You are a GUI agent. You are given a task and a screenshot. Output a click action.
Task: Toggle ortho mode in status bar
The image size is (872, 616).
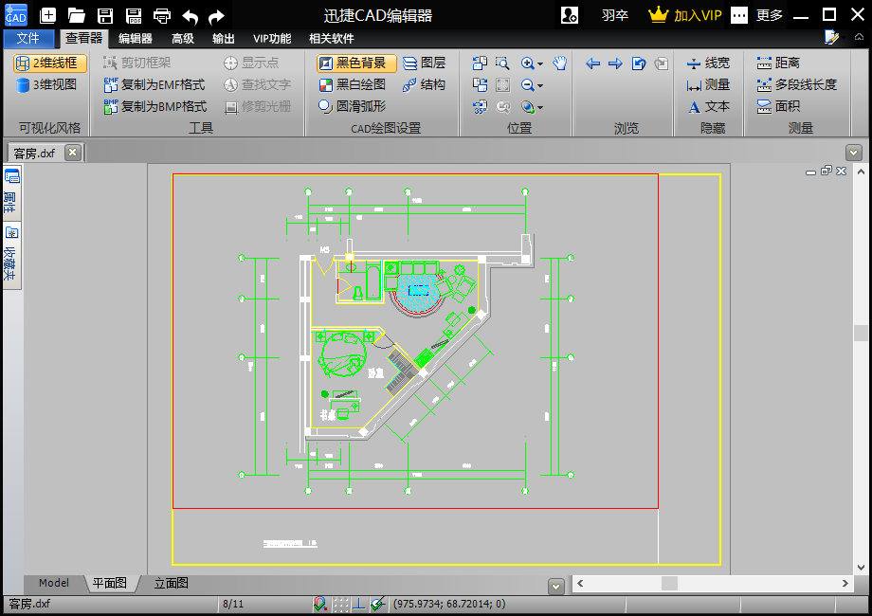[358, 604]
